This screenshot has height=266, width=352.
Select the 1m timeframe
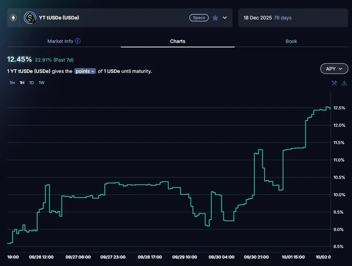tap(12, 83)
